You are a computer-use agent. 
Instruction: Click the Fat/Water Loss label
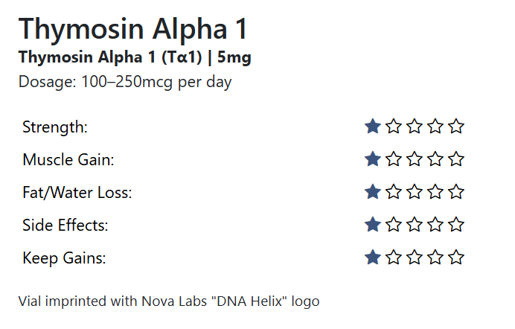77,193
